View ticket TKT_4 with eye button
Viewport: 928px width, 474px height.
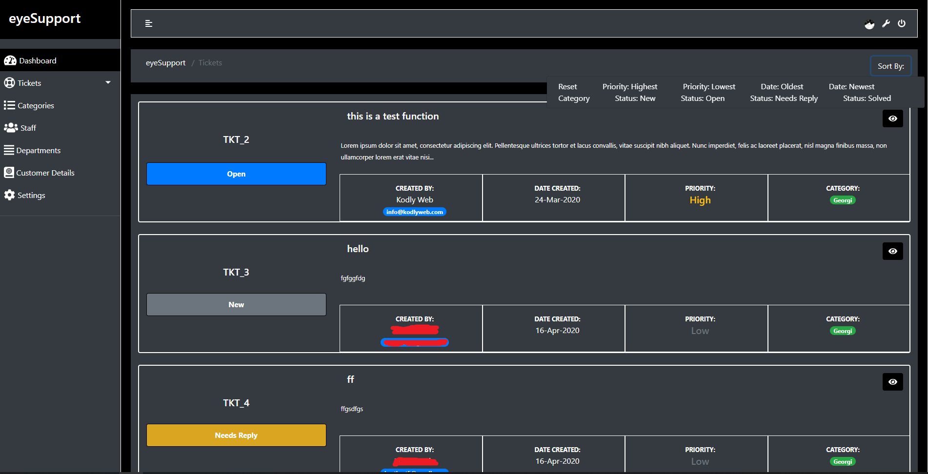pyautogui.click(x=892, y=382)
